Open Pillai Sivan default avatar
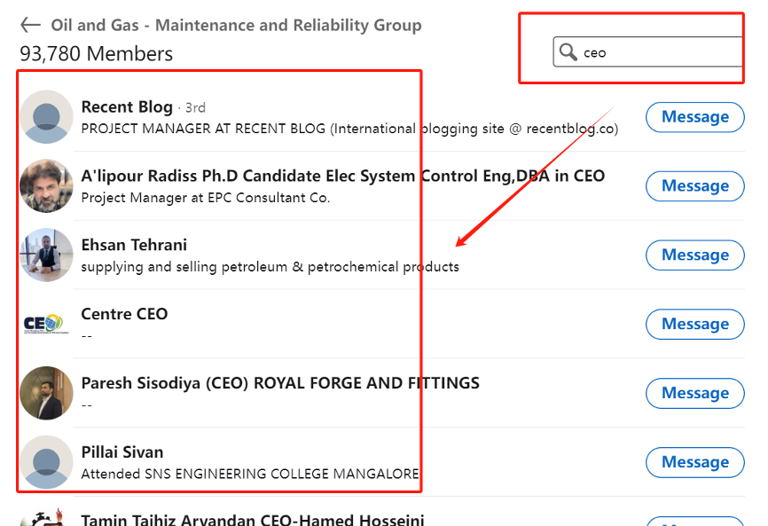768x526 pixels. pos(46,462)
